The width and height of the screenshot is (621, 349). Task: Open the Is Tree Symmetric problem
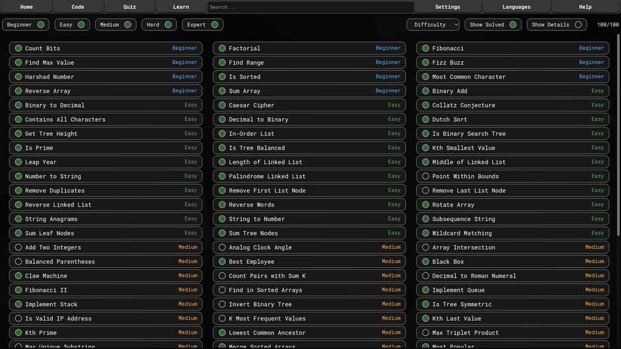coord(513,304)
